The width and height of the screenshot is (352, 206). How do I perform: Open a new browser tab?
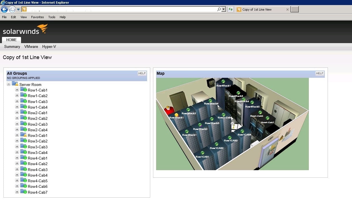click(x=295, y=10)
